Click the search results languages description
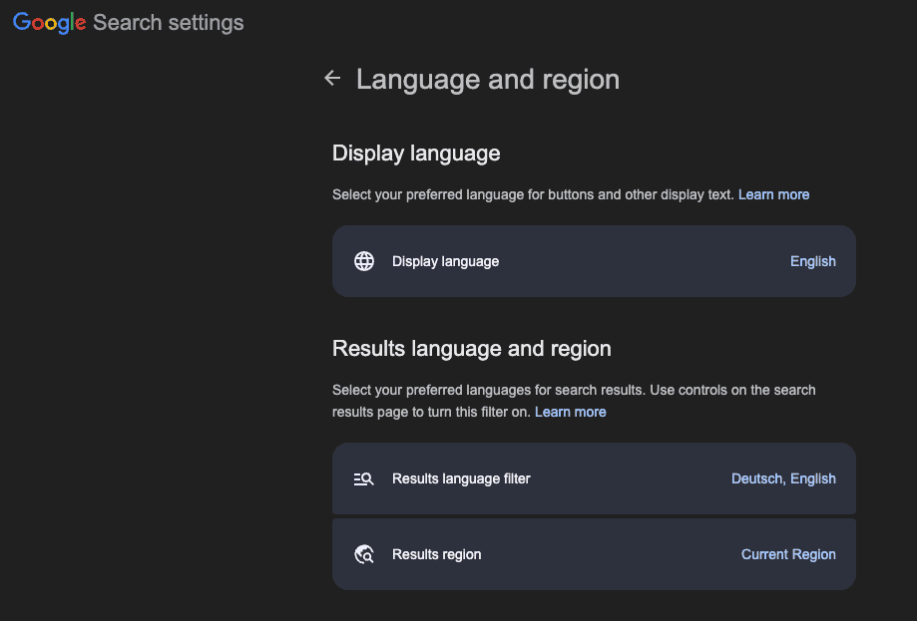The image size is (917, 621). coord(573,390)
